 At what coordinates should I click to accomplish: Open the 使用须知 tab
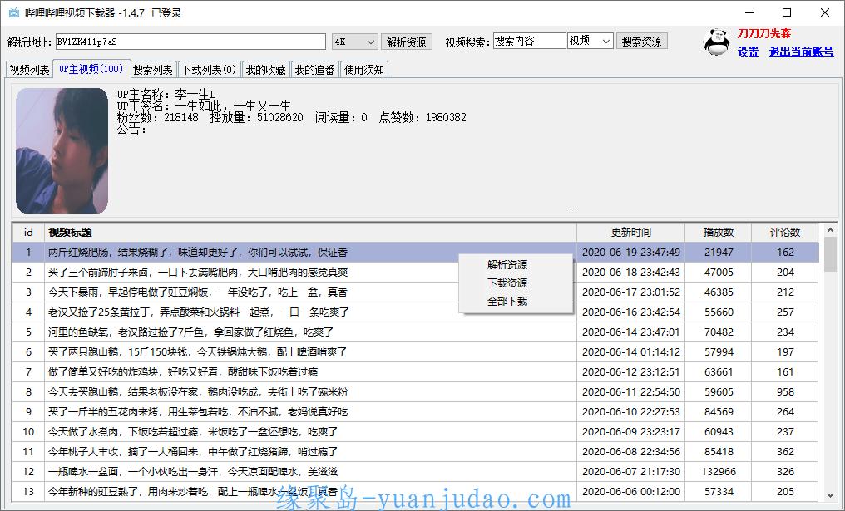[363, 70]
